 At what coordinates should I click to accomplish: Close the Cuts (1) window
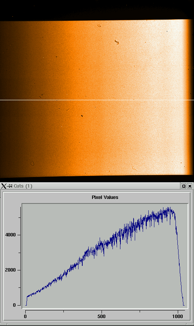coord(189,186)
